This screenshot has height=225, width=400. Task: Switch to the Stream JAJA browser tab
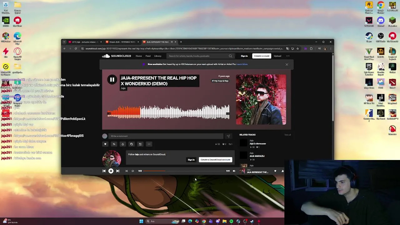(122, 42)
